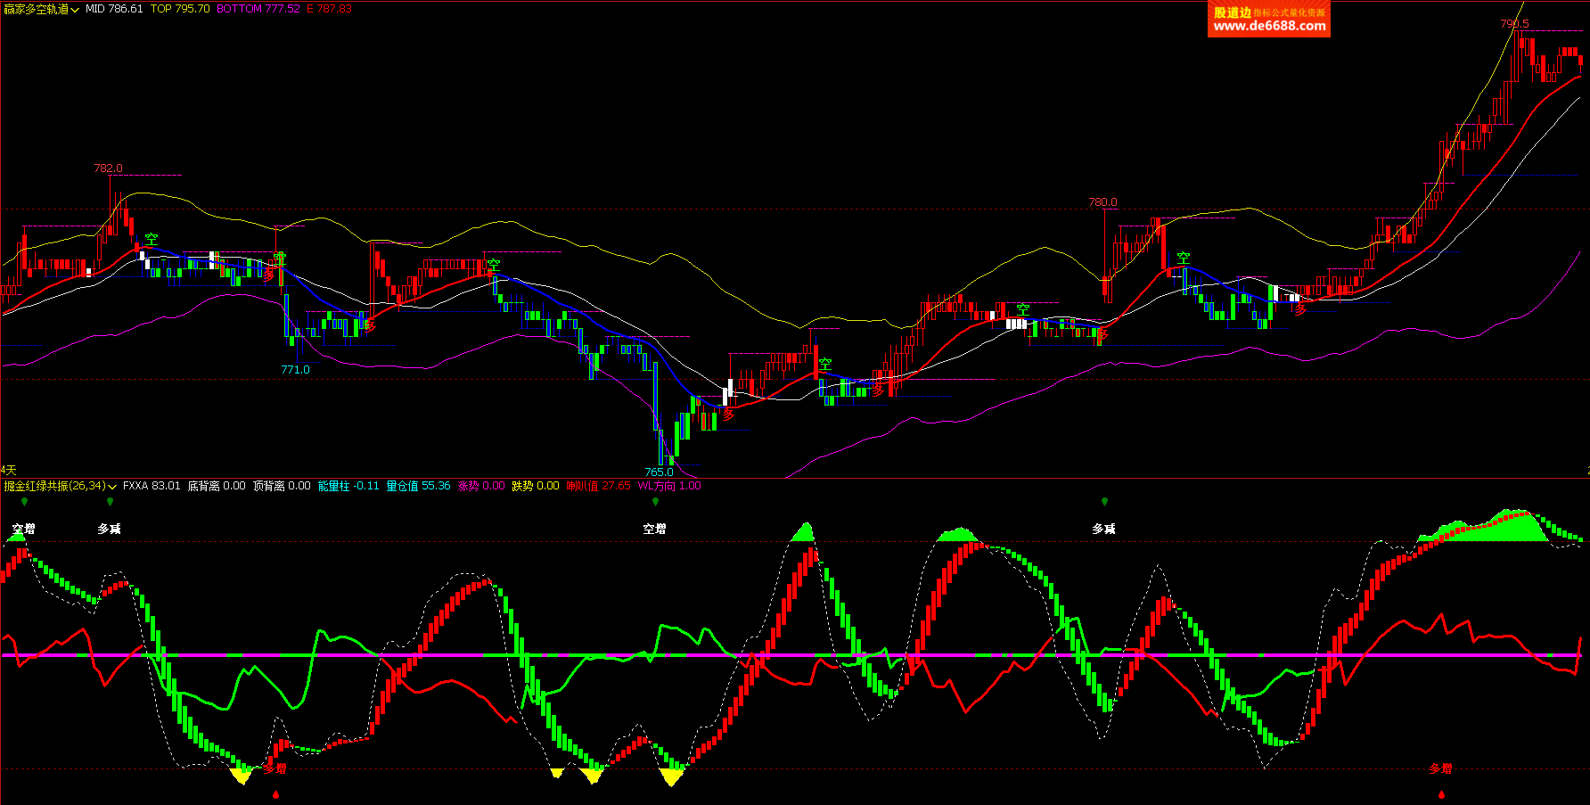This screenshot has height=805, width=1590.
Task: Select the TOP 795.70 legend value
Action: tap(180, 9)
